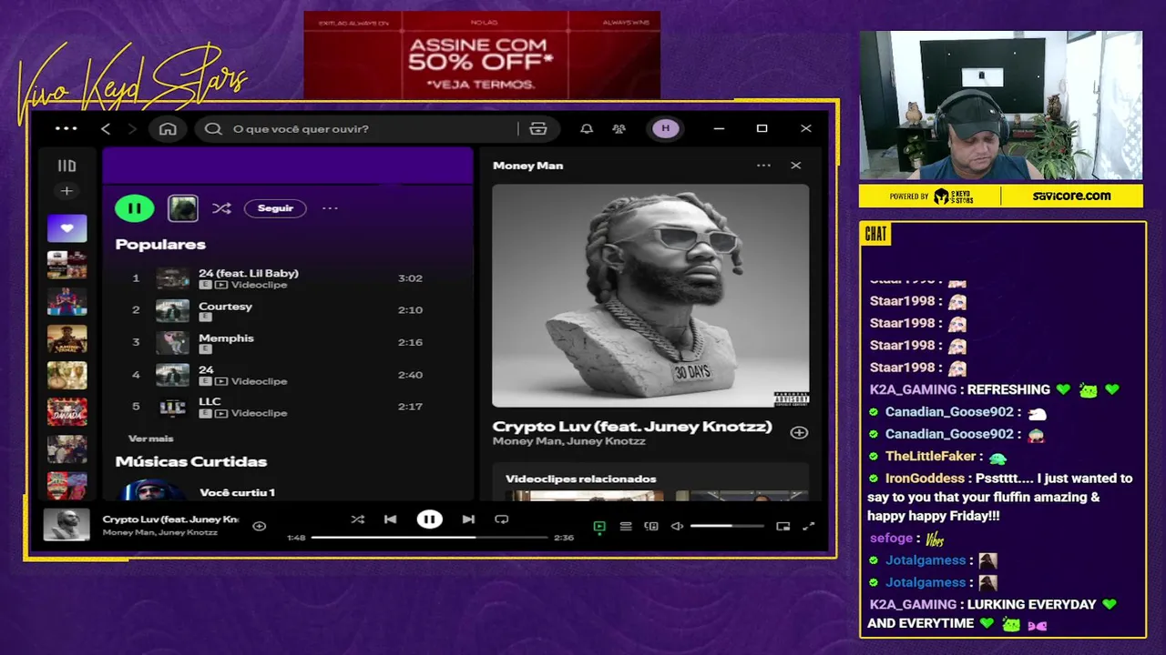
Task: Open 'Crypto Luv (feat. Juney Knotzz)' title link
Action: (632, 426)
